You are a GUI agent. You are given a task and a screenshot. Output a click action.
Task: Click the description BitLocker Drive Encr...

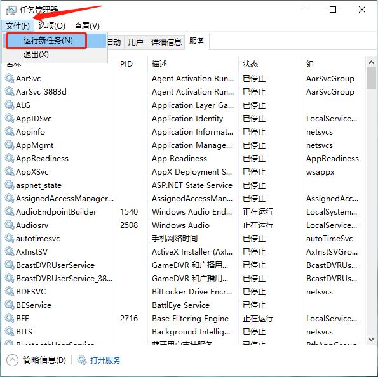coord(192,292)
